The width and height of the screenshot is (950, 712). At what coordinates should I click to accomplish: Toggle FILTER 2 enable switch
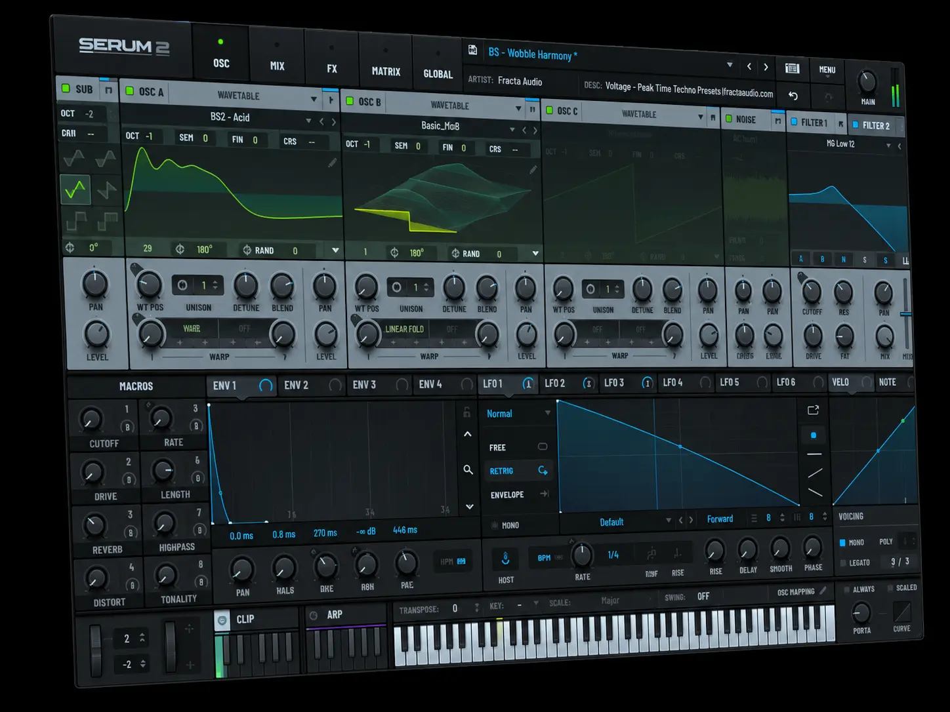855,125
